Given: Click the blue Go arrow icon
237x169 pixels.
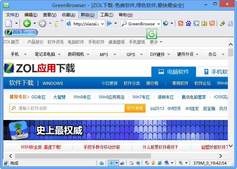Looking at the screenshot, I should 109,23.
